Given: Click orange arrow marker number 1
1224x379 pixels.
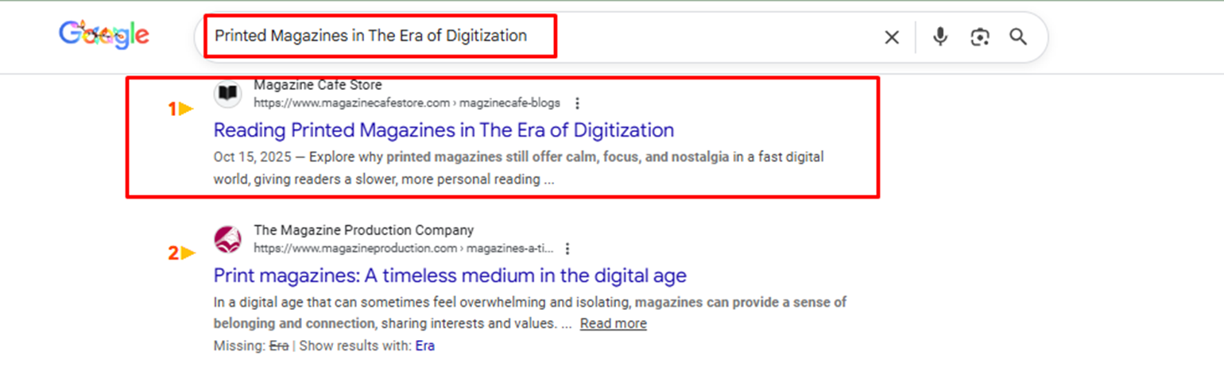Looking at the screenshot, I should (181, 110).
